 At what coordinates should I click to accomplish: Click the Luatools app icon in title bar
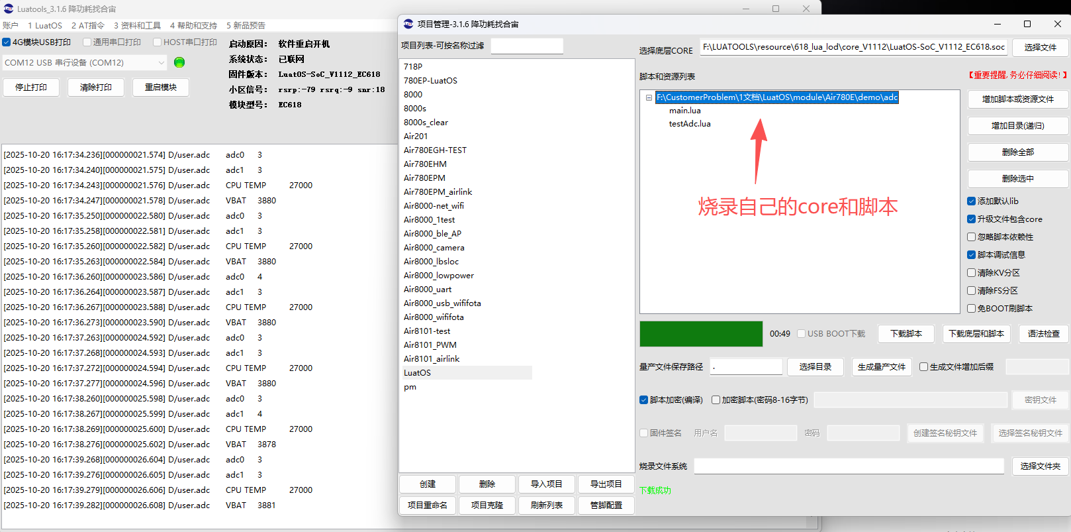coord(9,9)
